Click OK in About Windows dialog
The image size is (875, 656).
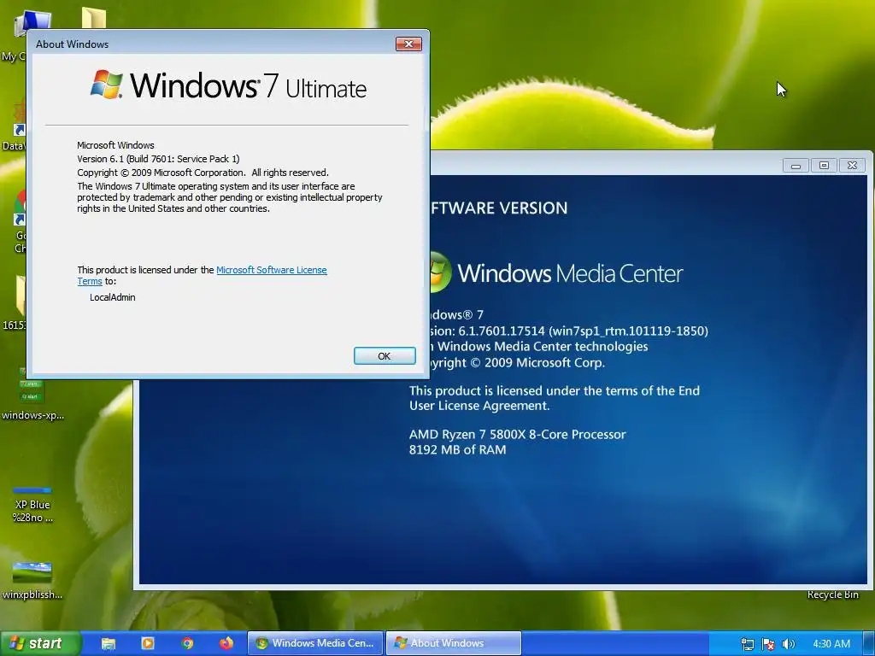[x=385, y=356]
